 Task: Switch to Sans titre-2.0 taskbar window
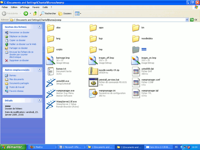(x=158, y=147)
